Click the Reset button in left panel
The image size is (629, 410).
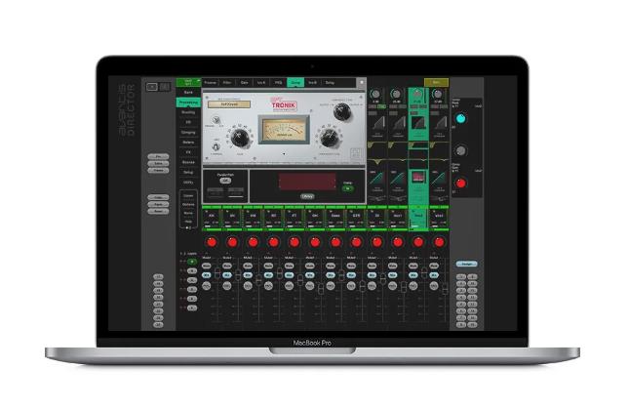(x=158, y=211)
